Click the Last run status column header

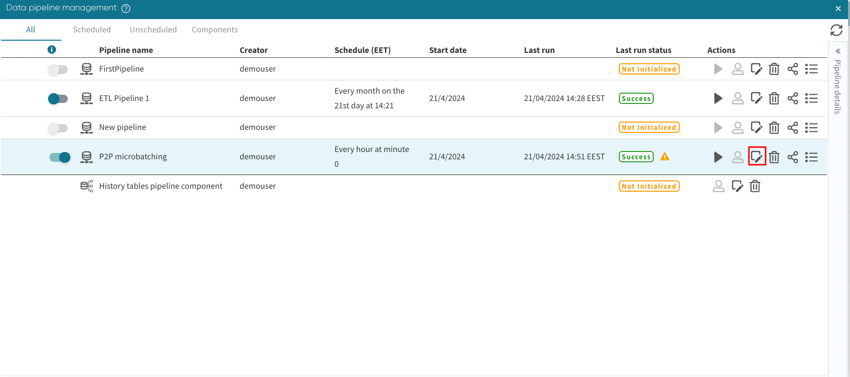643,50
